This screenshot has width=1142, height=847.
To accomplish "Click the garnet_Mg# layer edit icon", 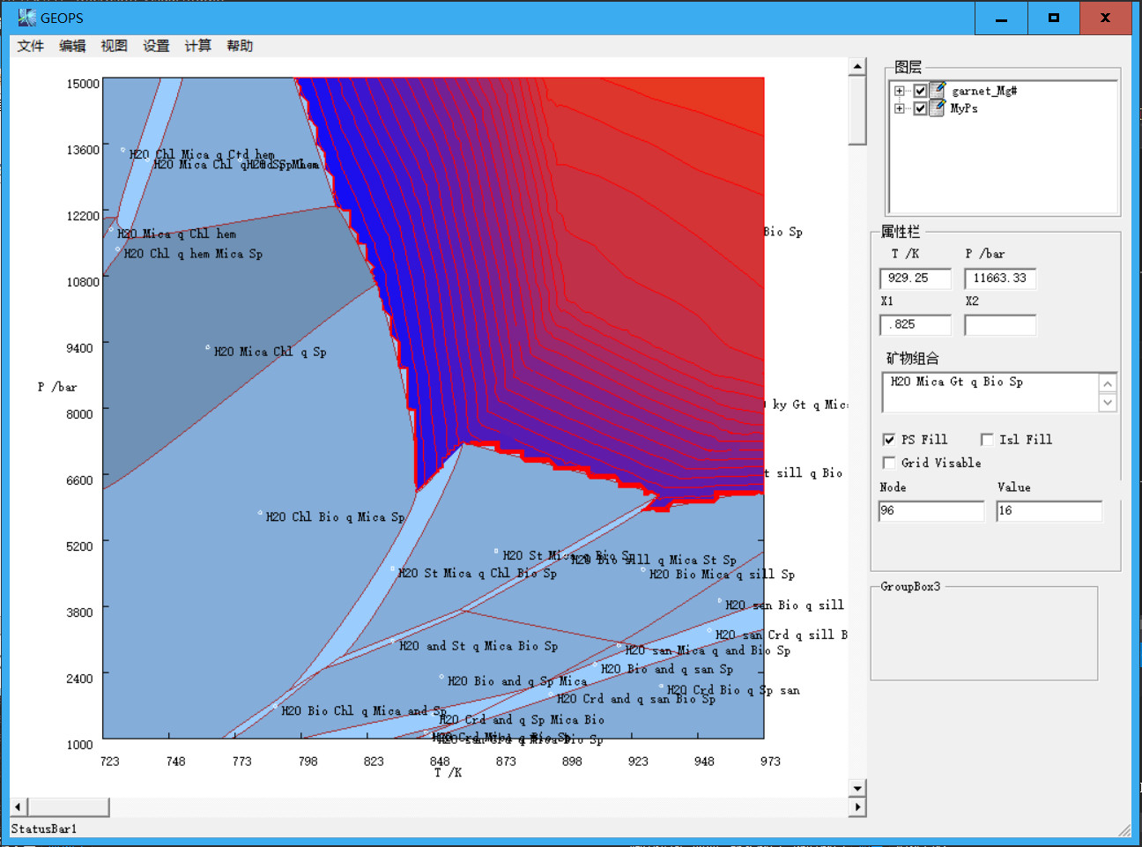I will [x=938, y=90].
